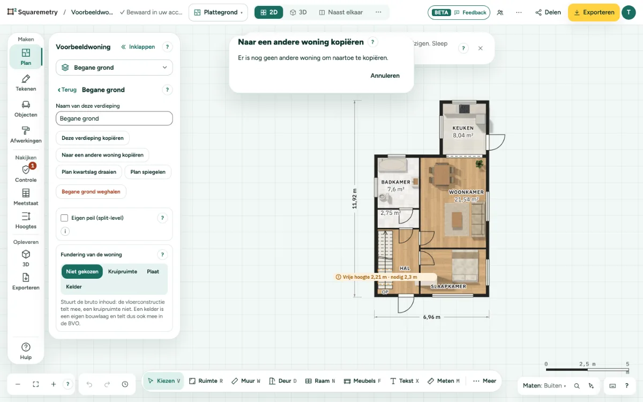Select Niet gekozen foundation option
The width and height of the screenshot is (643, 402).
[82, 272]
